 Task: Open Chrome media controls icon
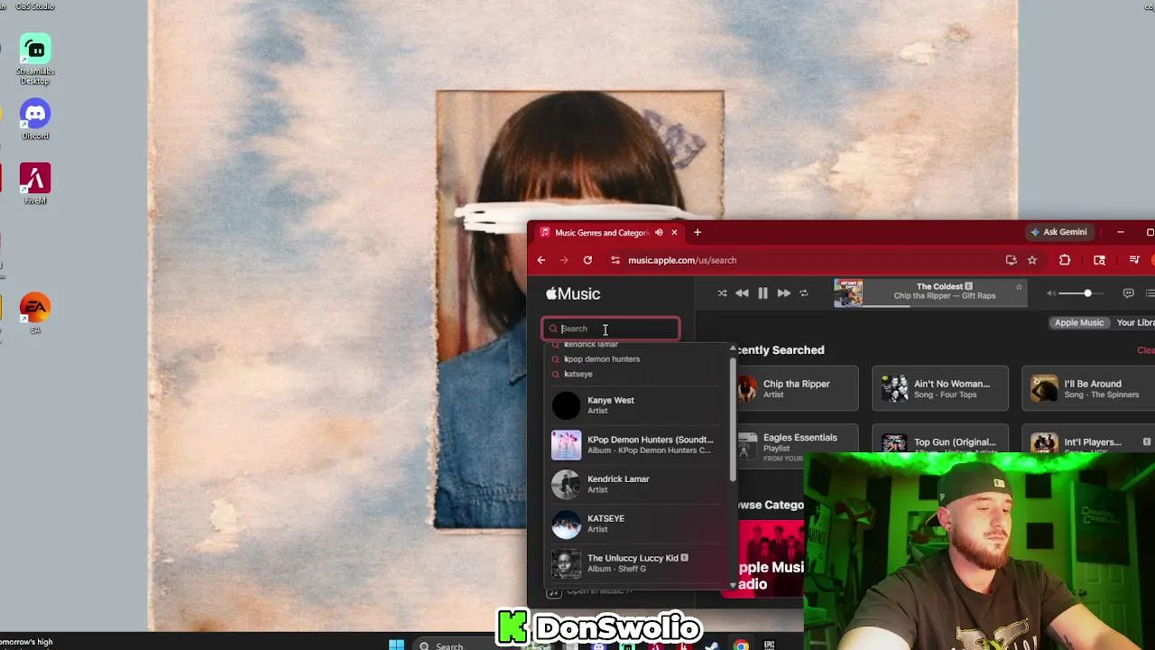click(x=1134, y=260)
